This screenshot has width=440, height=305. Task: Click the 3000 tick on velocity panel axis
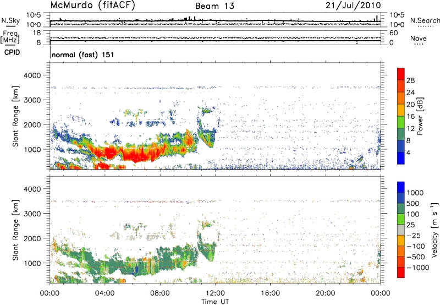(32, 214)
